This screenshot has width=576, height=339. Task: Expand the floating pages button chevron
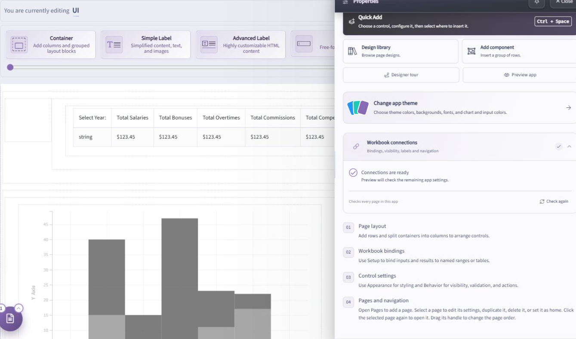pyautogui.click(x=18, y=308)
